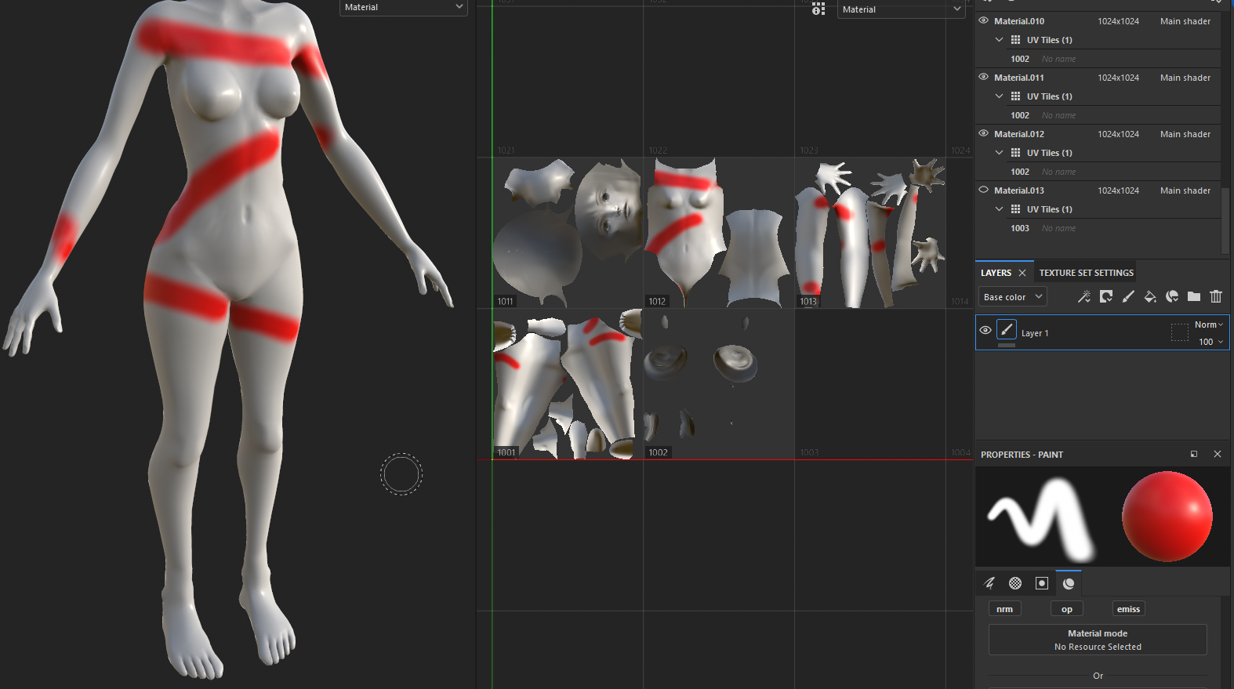Open the Norm blending mode dropdown on Layer 1
The image size is (1234, 689).
coord(1208,325)
